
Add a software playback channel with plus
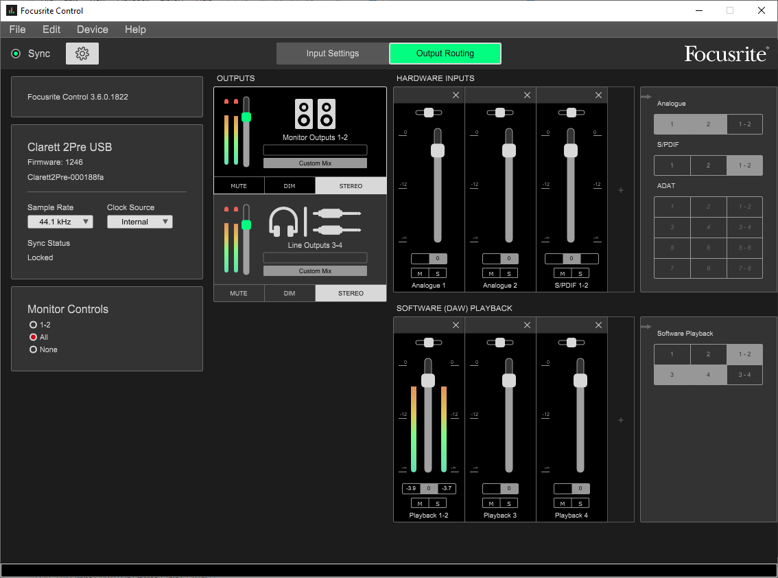[x=621, y=420]
